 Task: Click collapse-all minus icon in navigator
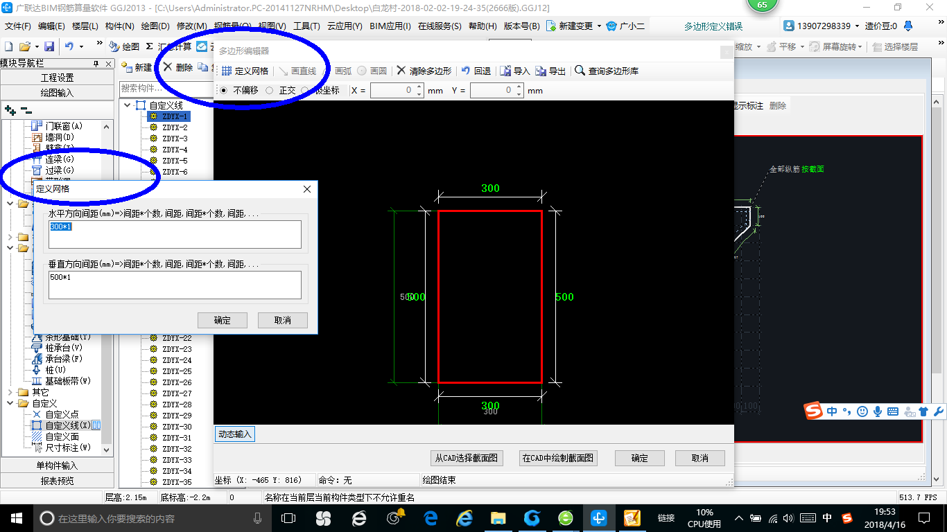click(x=26, y=109)
